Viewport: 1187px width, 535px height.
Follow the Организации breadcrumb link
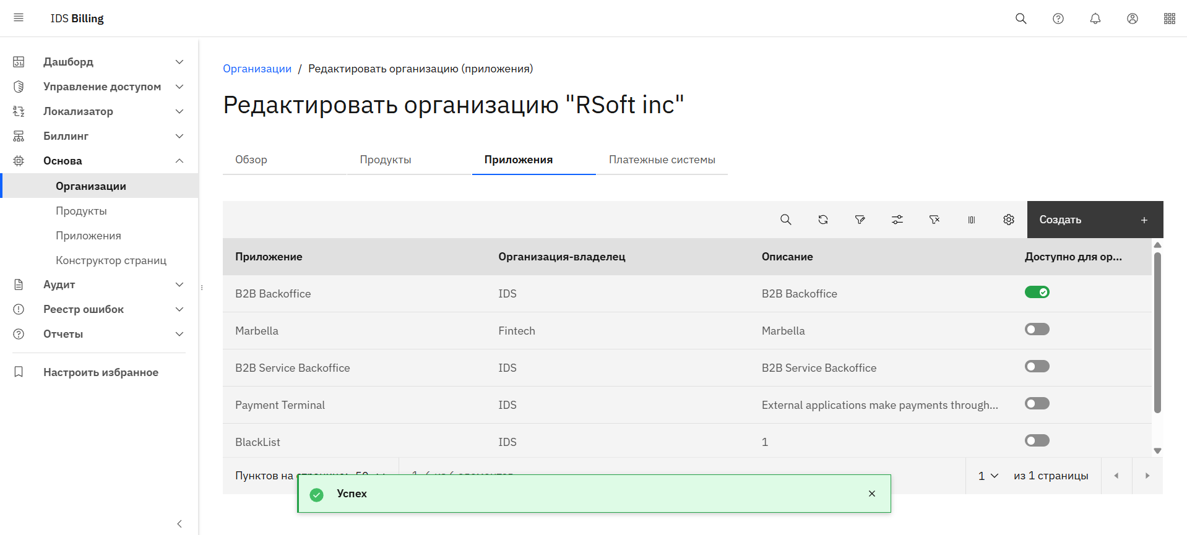(257, 69)
